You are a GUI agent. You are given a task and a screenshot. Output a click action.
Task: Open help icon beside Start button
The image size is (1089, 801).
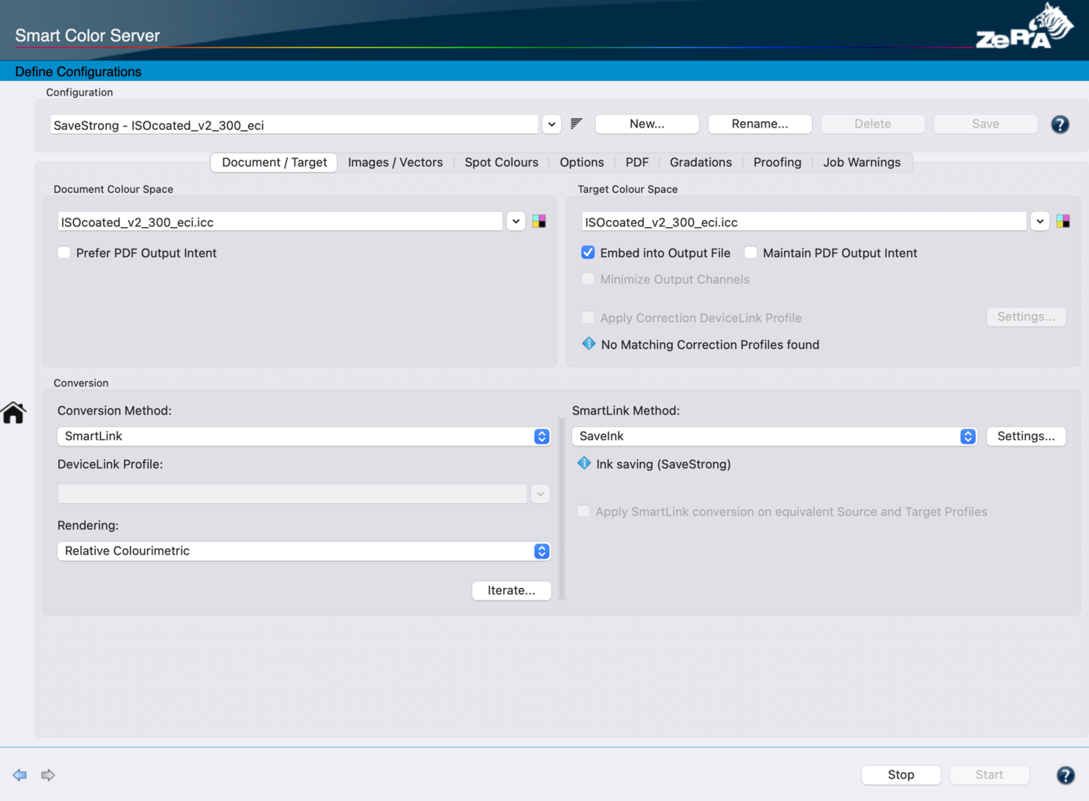1066,775
